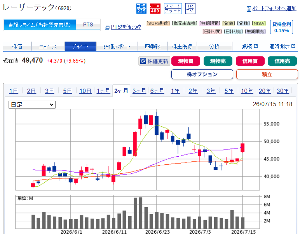This screenshot has height=234, width=300.
Task: Click the external link icon next to 適時開示
Action: [x=293, y=46]
